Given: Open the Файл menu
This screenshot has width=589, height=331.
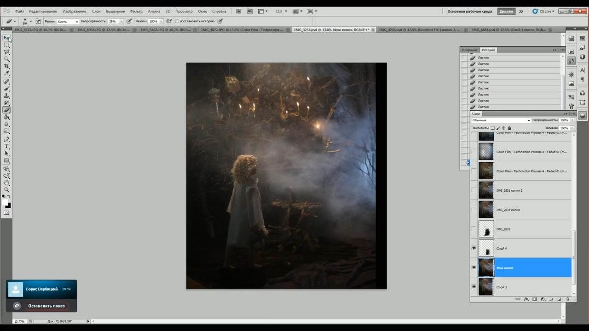Looking at the screenshot, I should (x=19, y=11).
